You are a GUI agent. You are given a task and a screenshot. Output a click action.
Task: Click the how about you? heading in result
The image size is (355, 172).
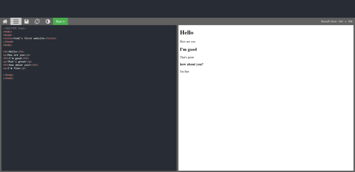(x=191, y=64)
